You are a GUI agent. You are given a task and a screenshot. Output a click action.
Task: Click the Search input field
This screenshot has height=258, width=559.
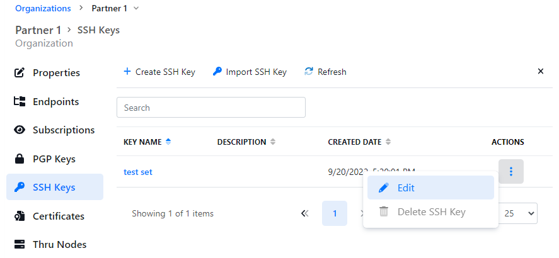tap(210, 107)
